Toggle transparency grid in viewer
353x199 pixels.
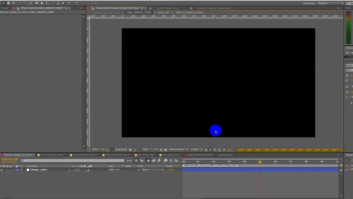click(x=166, y=150)
